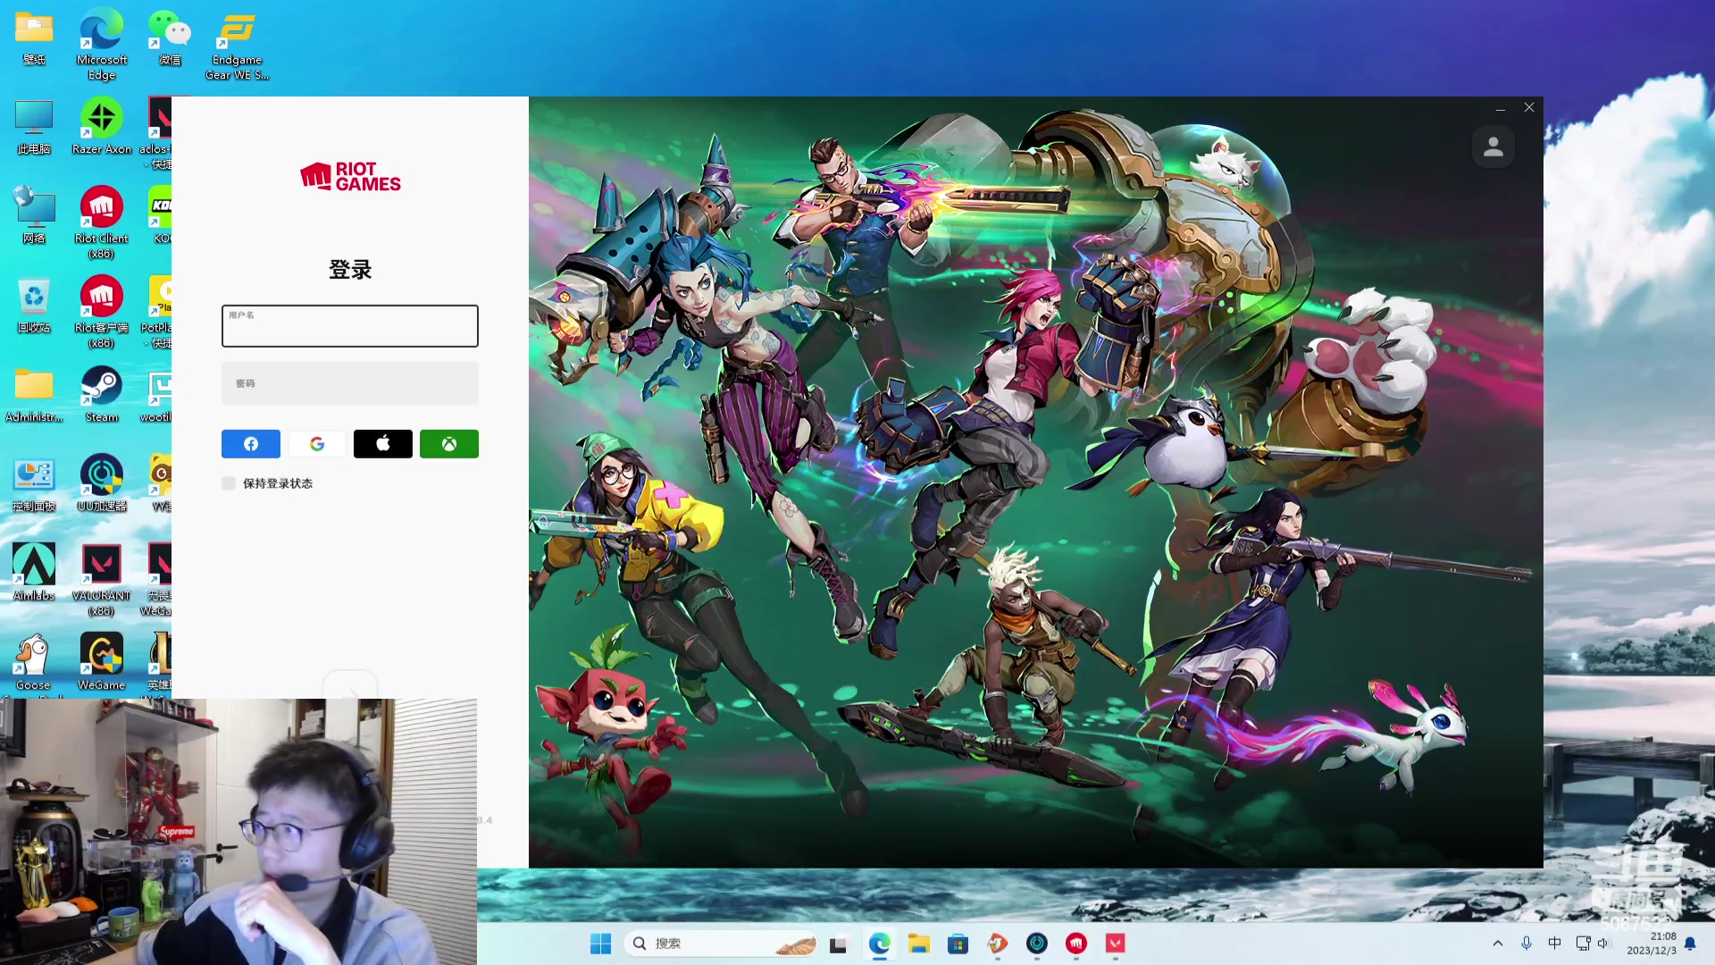This screenshot has width=1715, height=965.
Task: Open VALORANT (x86) desktop shortcut
Action: pyautogui.click(x=102, y=581)
